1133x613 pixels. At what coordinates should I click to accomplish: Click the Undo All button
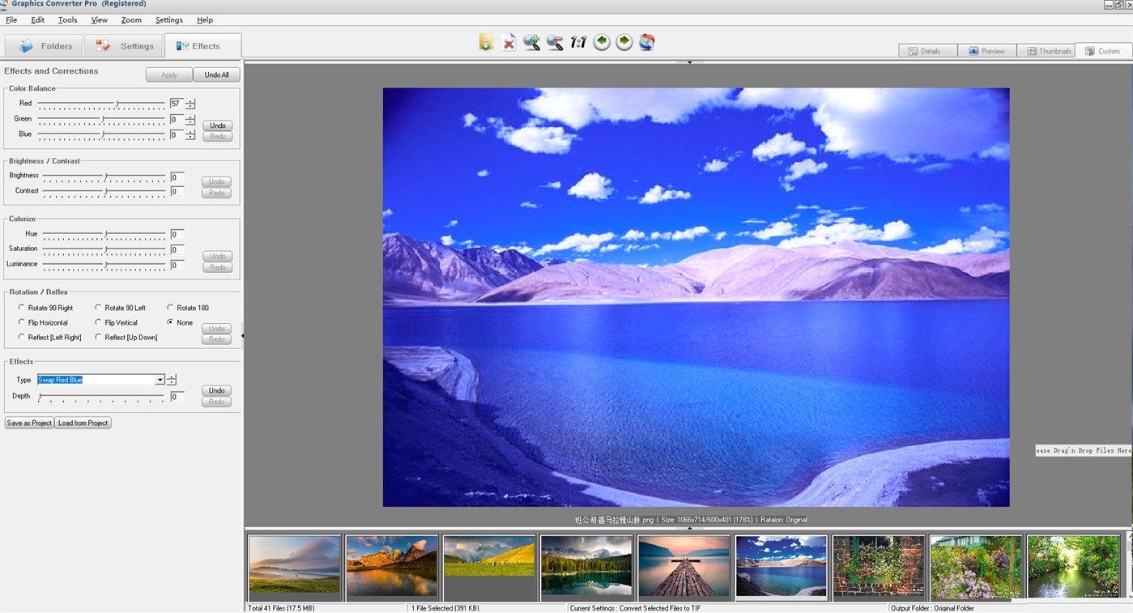(216, 74)
